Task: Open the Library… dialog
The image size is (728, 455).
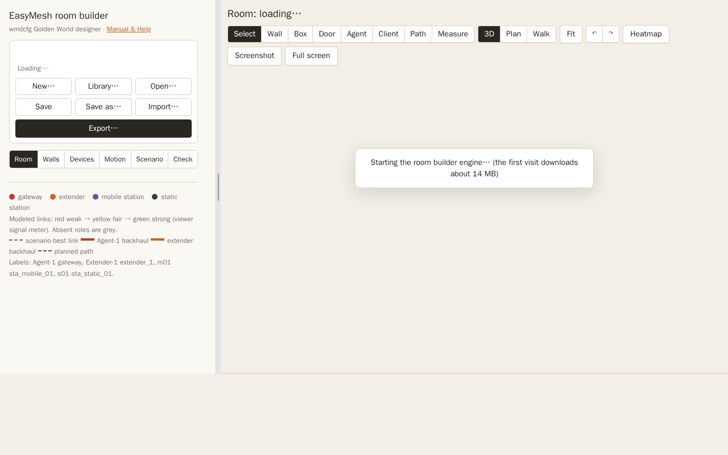Action: pos(104,86)
